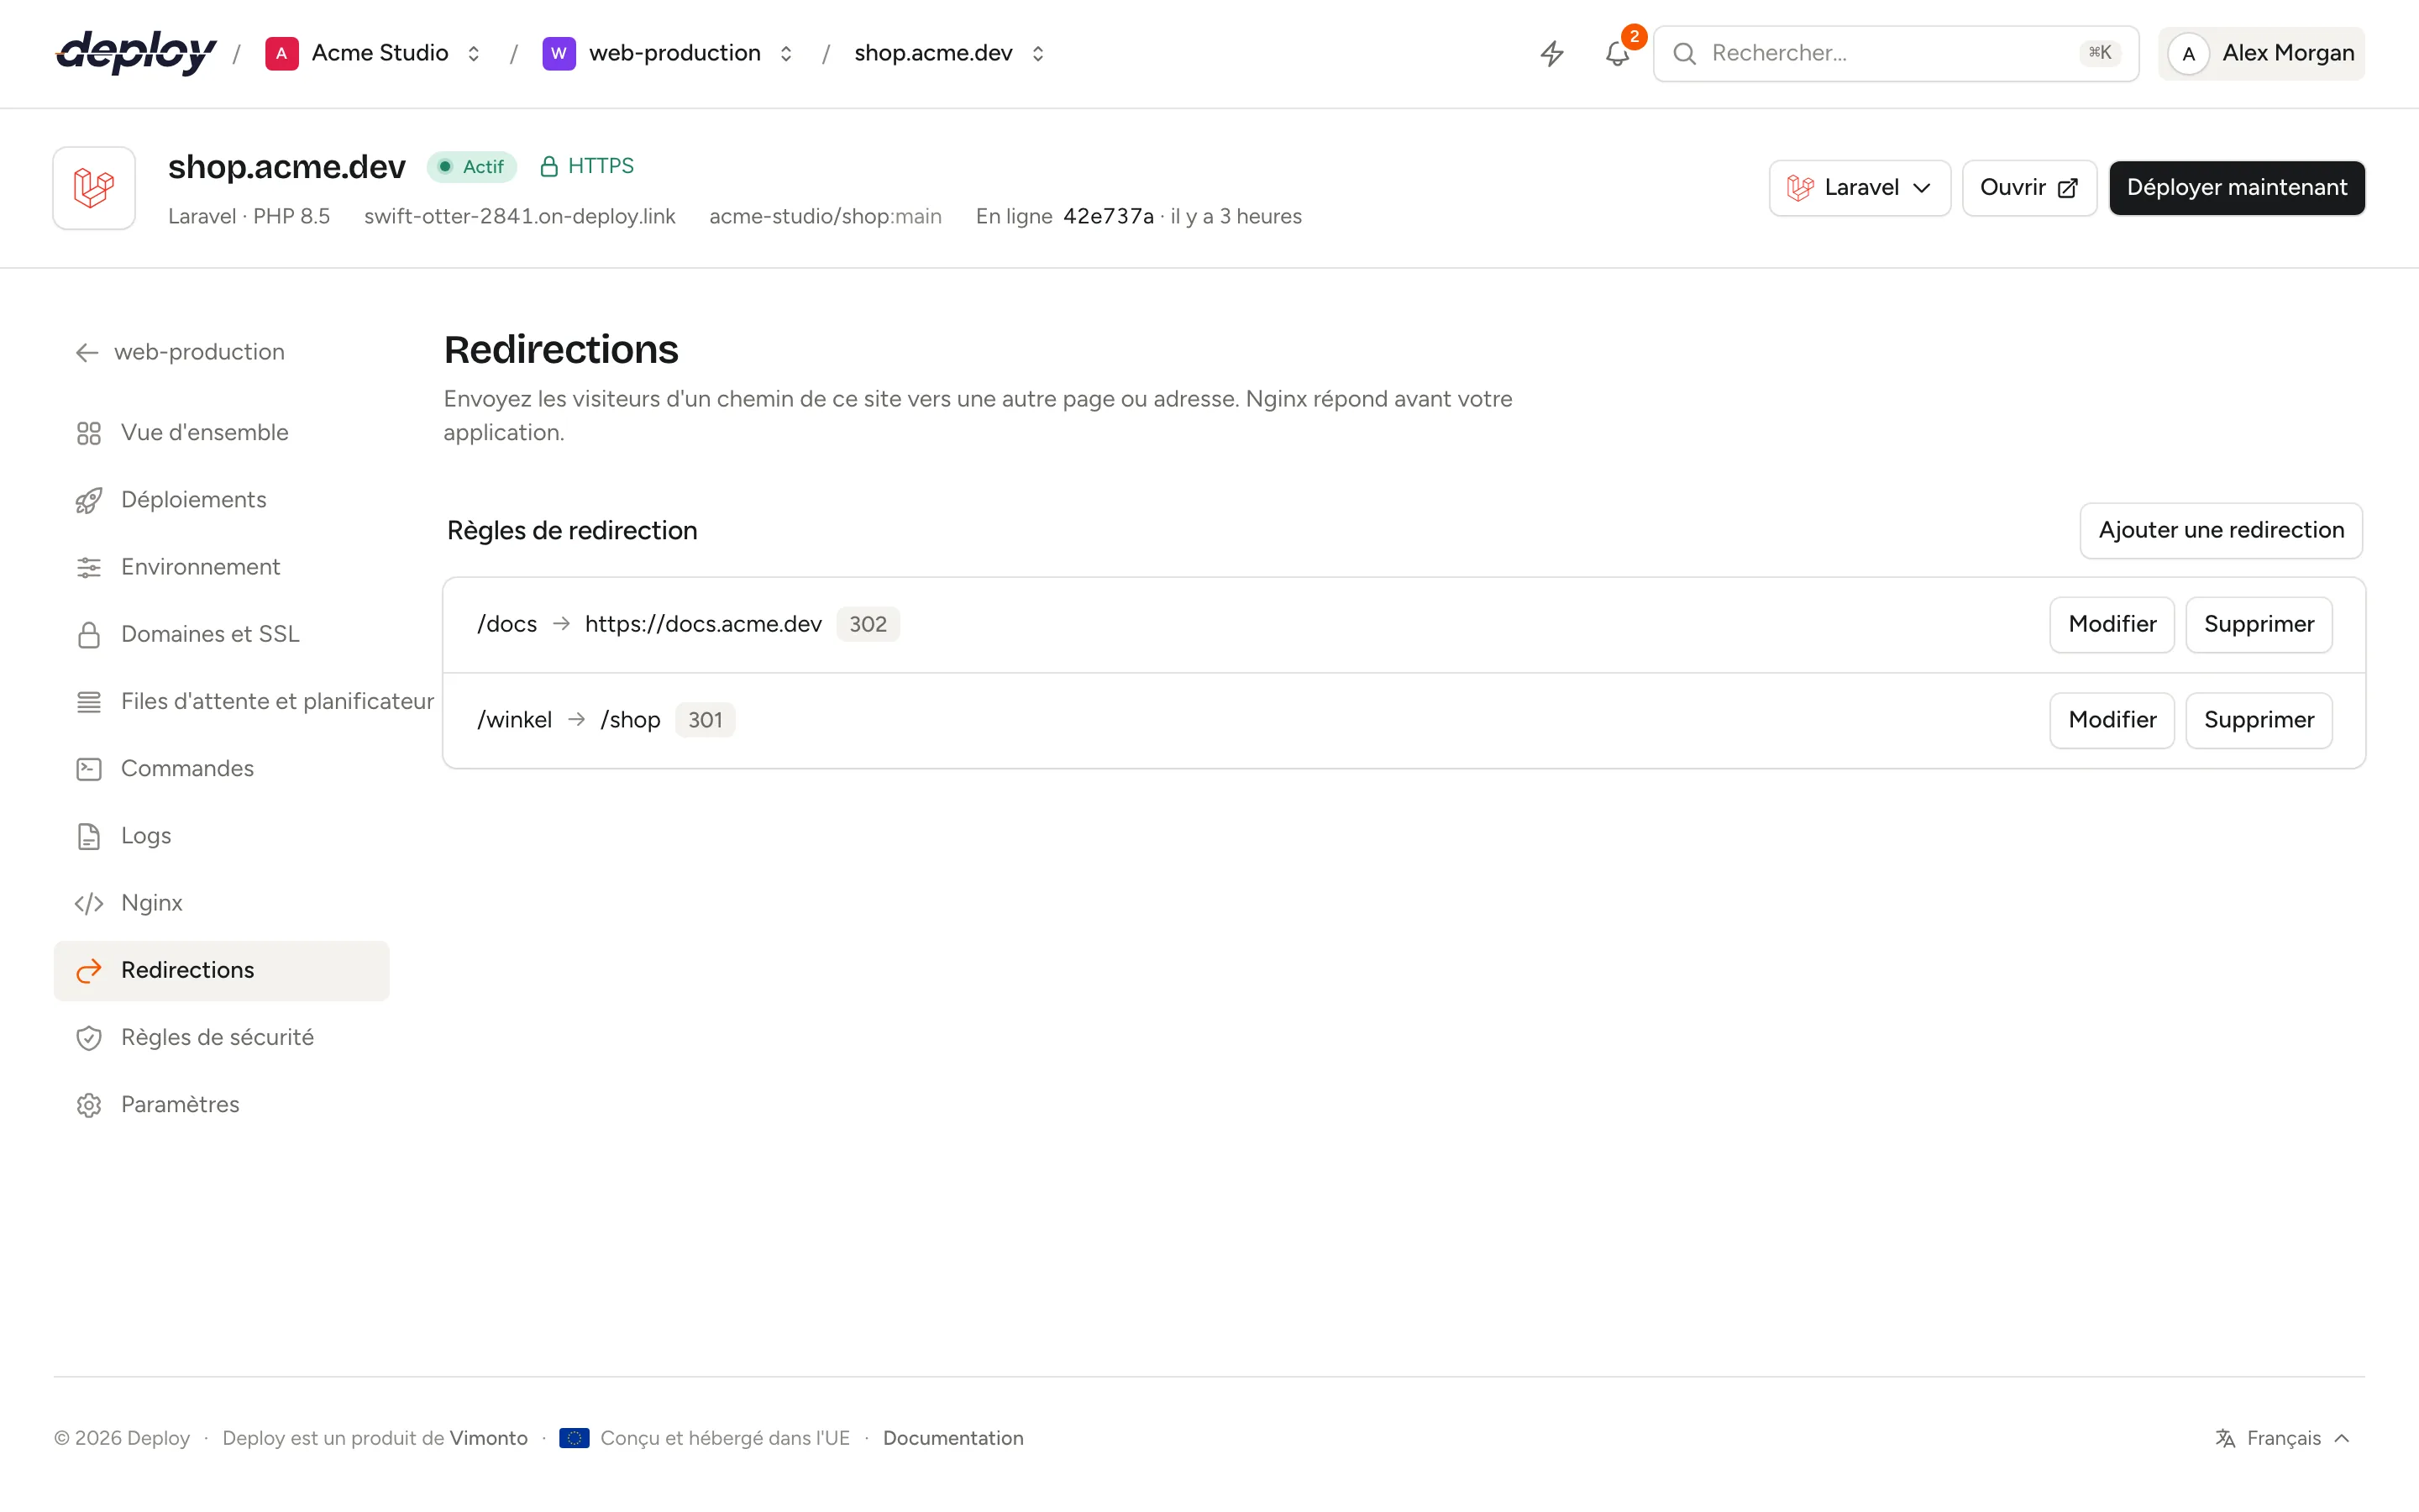Open the Laravel framework dropdown

click(x=1860, y=188)
